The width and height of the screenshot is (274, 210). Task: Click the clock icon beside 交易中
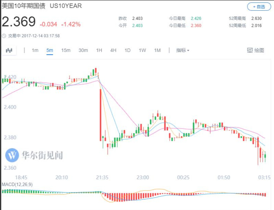[4, 35]
